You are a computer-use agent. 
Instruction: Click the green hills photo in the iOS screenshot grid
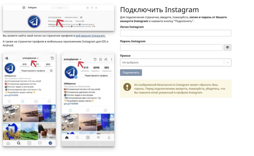tap(29, 131)
